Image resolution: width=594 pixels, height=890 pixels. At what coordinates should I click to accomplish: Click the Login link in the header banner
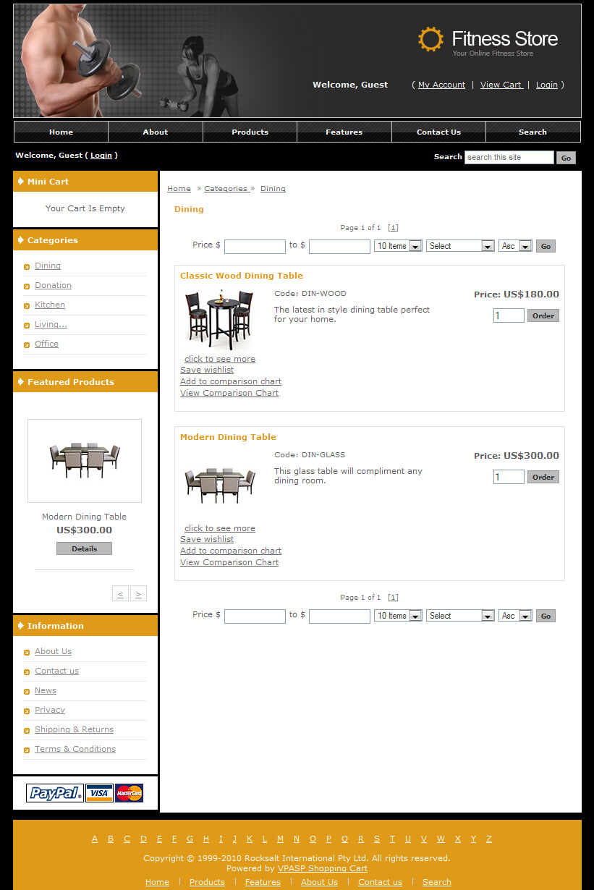547,85
